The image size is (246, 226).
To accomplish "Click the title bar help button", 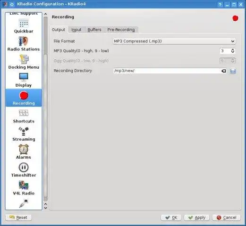I will [x=220, y=4].
